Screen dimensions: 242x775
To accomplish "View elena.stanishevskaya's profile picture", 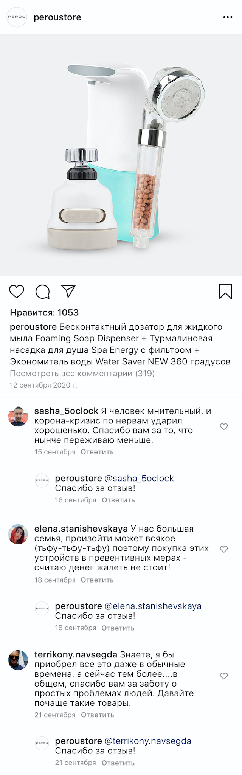I will coord(18,534).
